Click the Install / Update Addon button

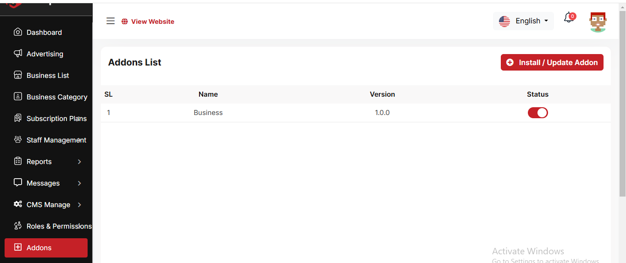pyautogui.click(x=552, y=62)
